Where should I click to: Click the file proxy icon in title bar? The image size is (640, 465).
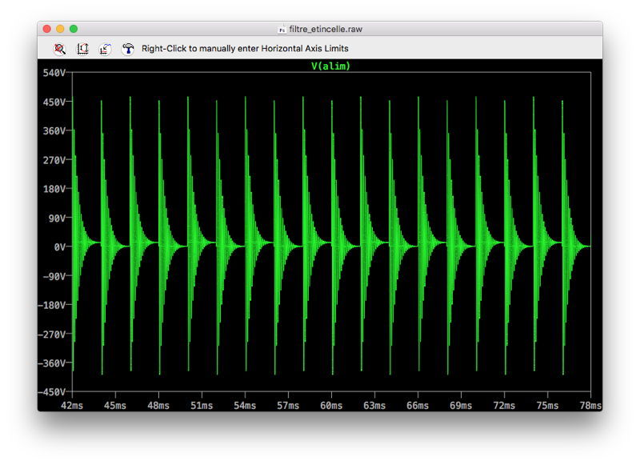click(282, 29)
